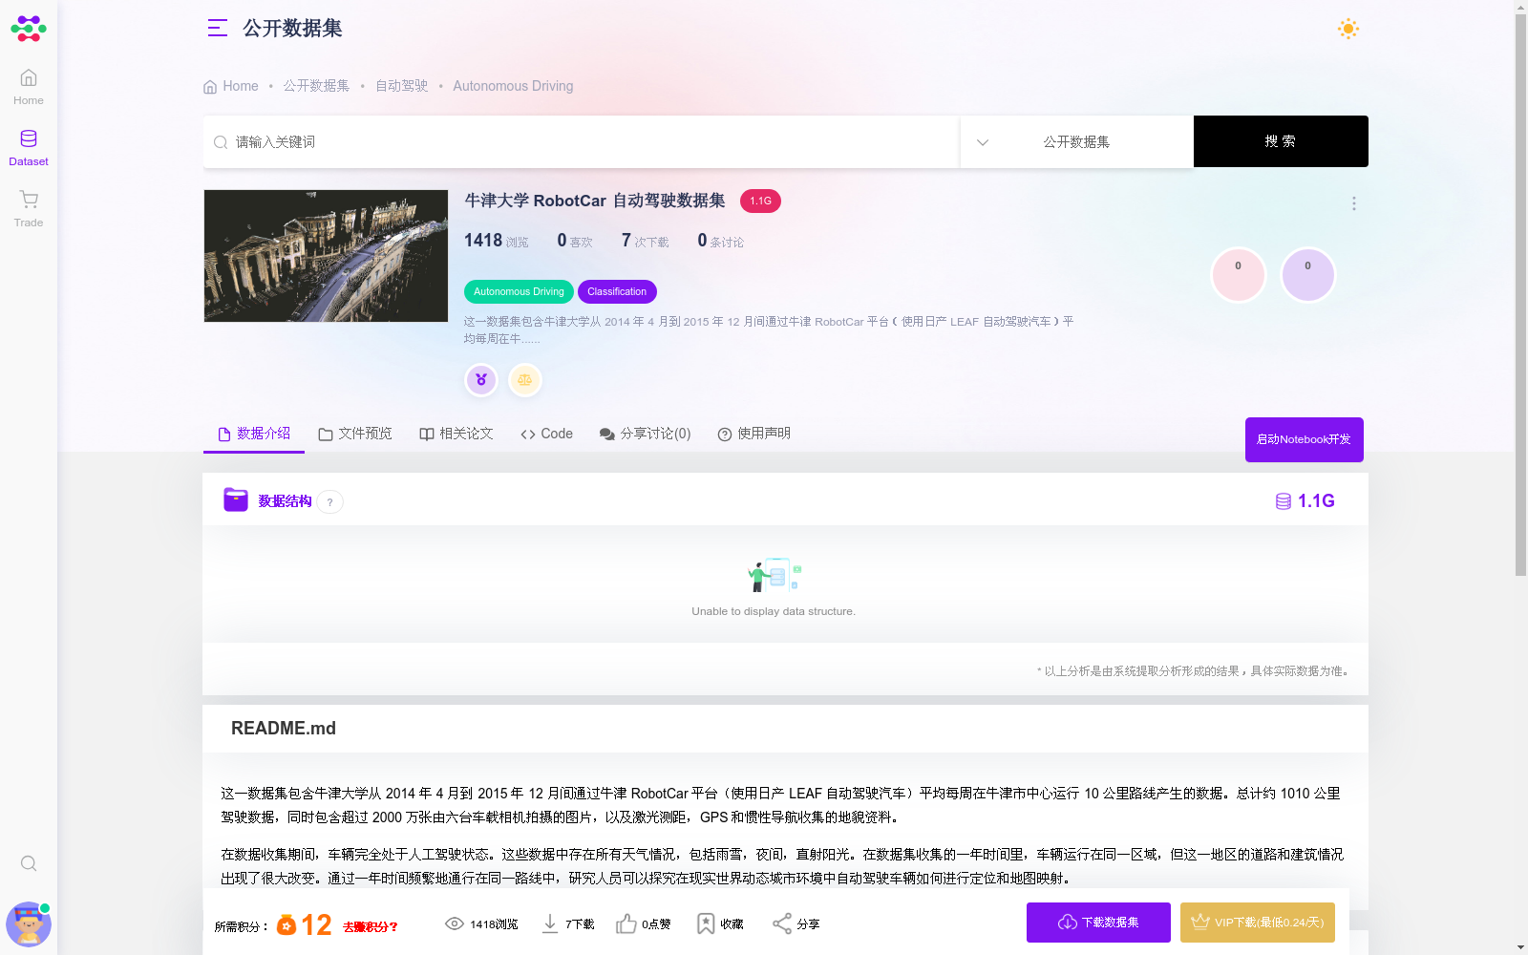Focus the keyword search input field
The width and height of the screenshot is (1528, 955).
point(581,141)
